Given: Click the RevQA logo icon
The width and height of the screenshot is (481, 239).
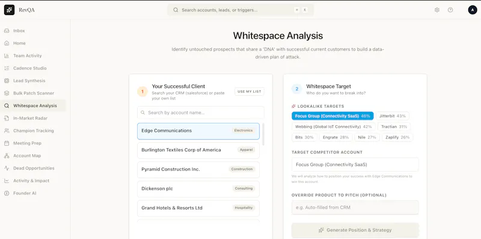Looking at the screenshot, I should (9, 10).
